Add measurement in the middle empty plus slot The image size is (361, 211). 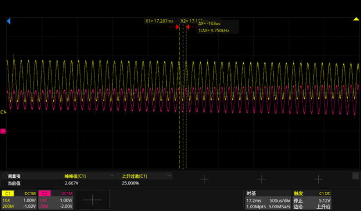[x=262, y=179]
